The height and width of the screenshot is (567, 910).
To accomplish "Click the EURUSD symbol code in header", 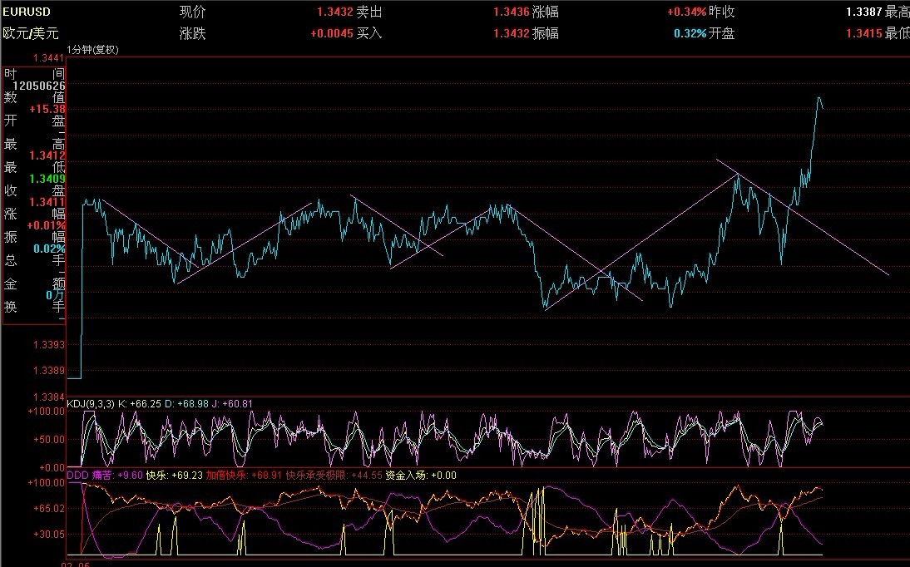I will point(27,12).
